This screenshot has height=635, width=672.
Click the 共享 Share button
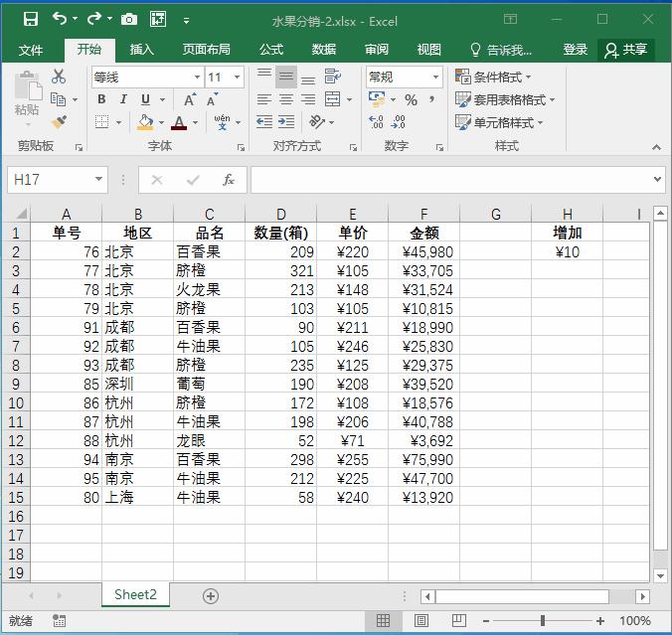point(626,50)
